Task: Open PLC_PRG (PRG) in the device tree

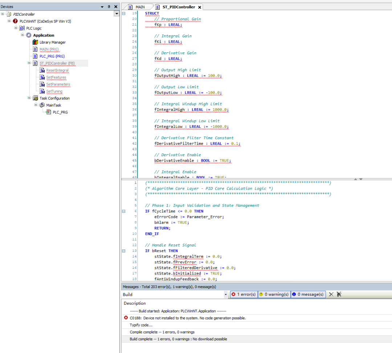Action: pos(52,56)
